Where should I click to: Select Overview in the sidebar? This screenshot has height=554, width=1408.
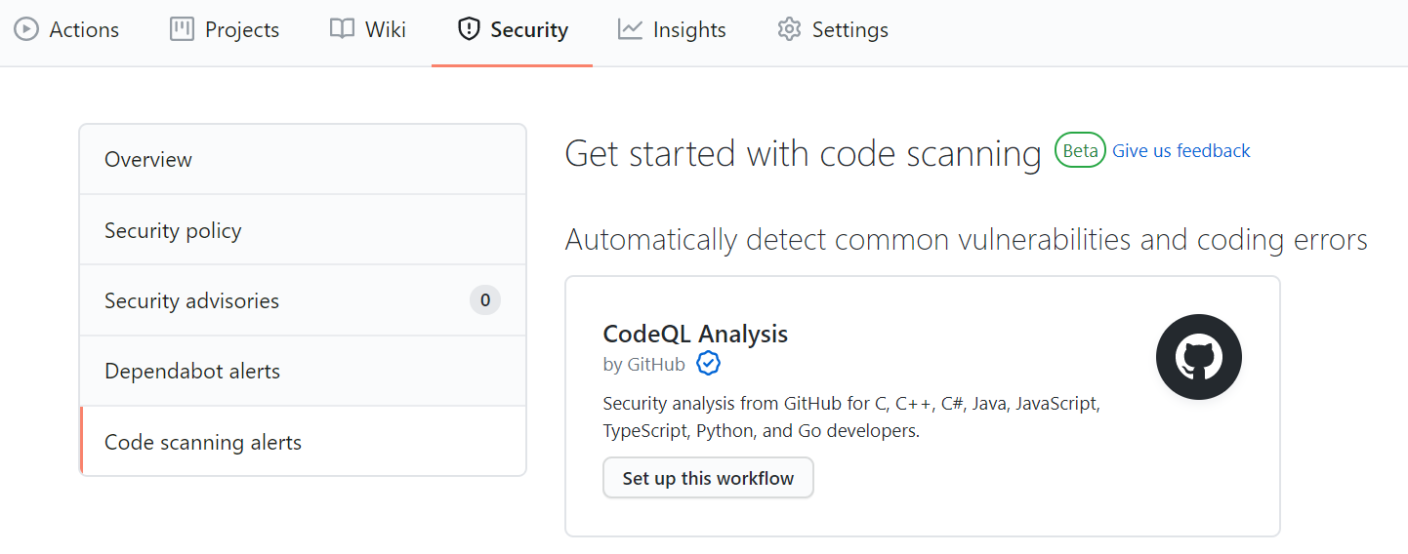point(303,159)
